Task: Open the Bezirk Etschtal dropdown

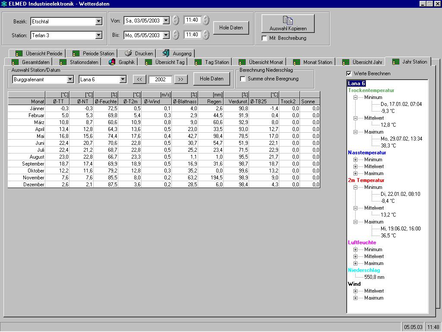Action: (x=99, y=21)
